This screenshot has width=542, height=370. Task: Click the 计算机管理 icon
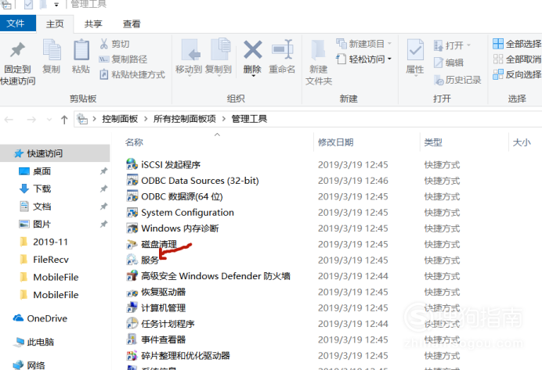tap(132, 307)
